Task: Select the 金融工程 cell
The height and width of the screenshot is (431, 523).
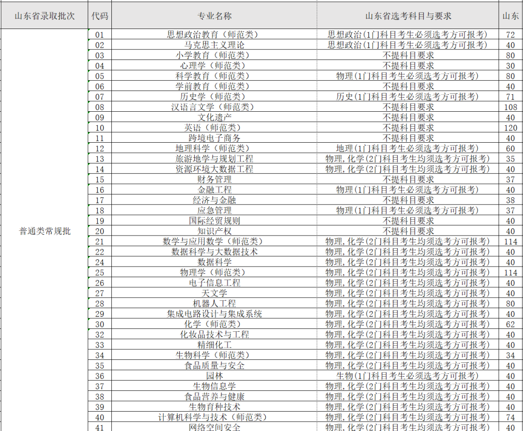Action: click(214, 189)
